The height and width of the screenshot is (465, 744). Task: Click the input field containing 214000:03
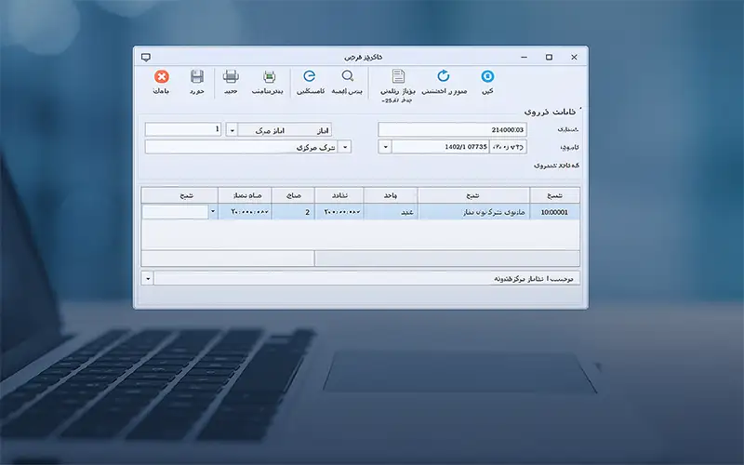(454, 130)
